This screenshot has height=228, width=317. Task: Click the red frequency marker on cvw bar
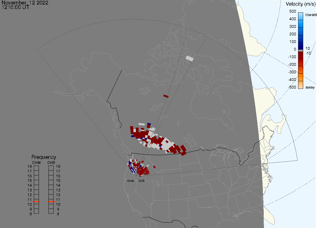pos(36,202)
